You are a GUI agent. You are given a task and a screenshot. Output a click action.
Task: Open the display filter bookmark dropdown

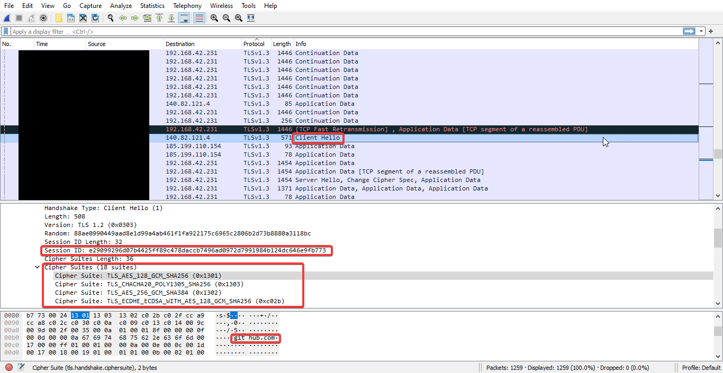click(6, 31)
